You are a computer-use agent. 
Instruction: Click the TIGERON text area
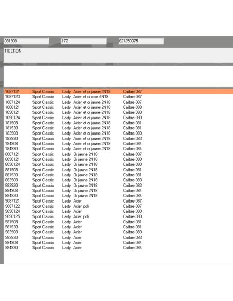tap(119, 55)
